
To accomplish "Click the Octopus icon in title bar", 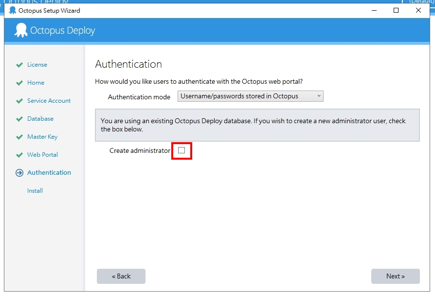I will pos(13,10).
